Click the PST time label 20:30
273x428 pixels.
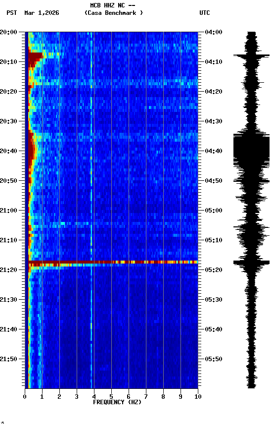tap(8, 121)
